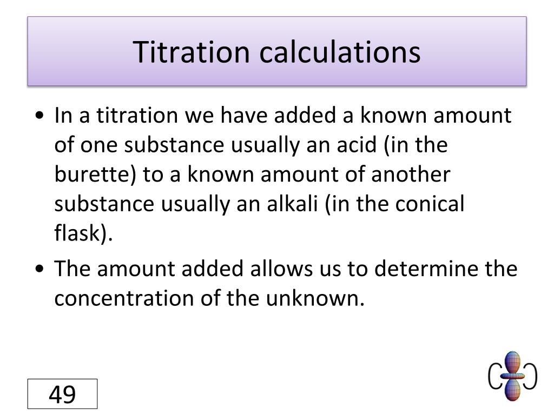
Task: Click the word concentration
Action: point(124,298)
